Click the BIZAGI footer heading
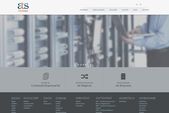This screenshot has width=169, height=113. tap(16, 98)
